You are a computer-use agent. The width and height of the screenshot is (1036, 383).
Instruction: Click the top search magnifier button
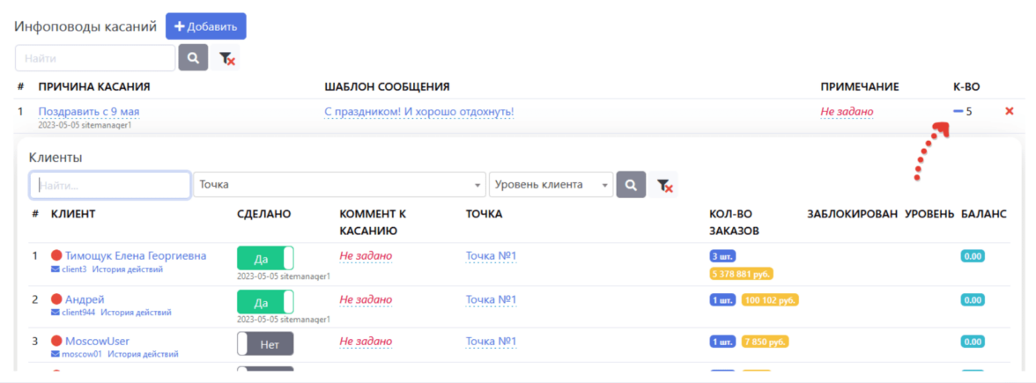(x=193, y=58)
